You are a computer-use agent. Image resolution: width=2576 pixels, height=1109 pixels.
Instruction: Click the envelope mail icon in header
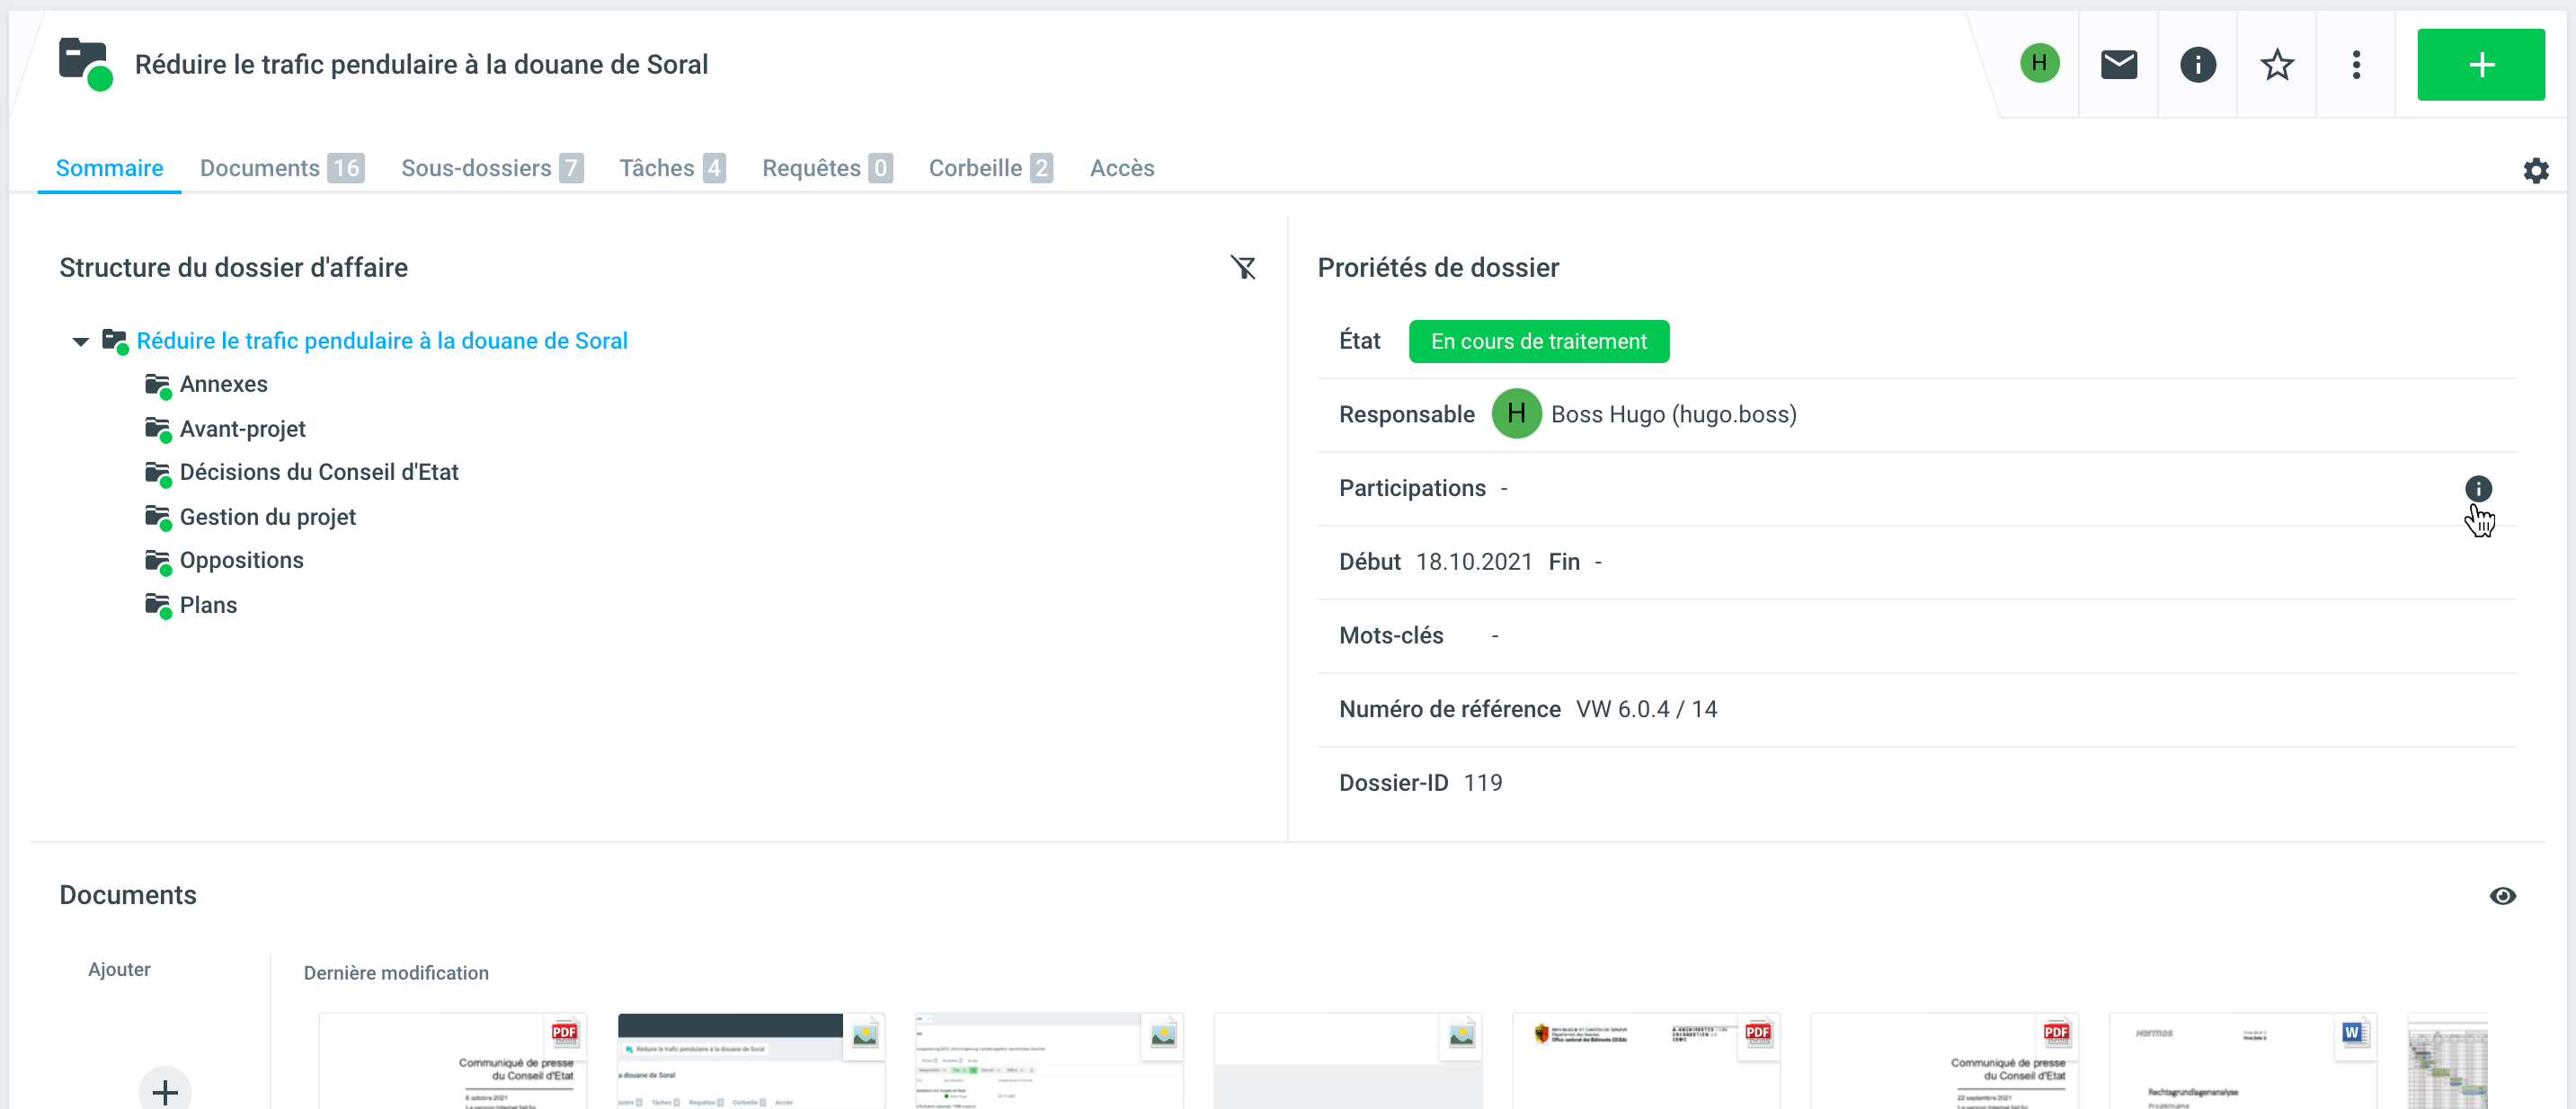point(2118,65)
